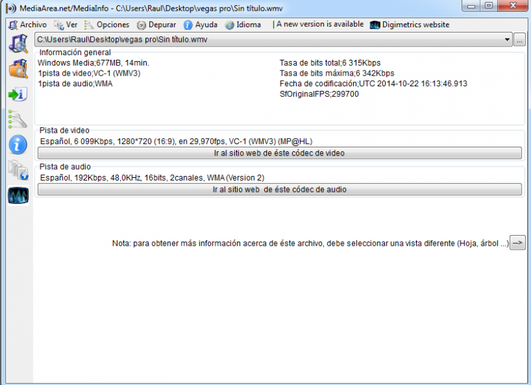
Task: Open the Archivo menu
Action: click(33, 25)
